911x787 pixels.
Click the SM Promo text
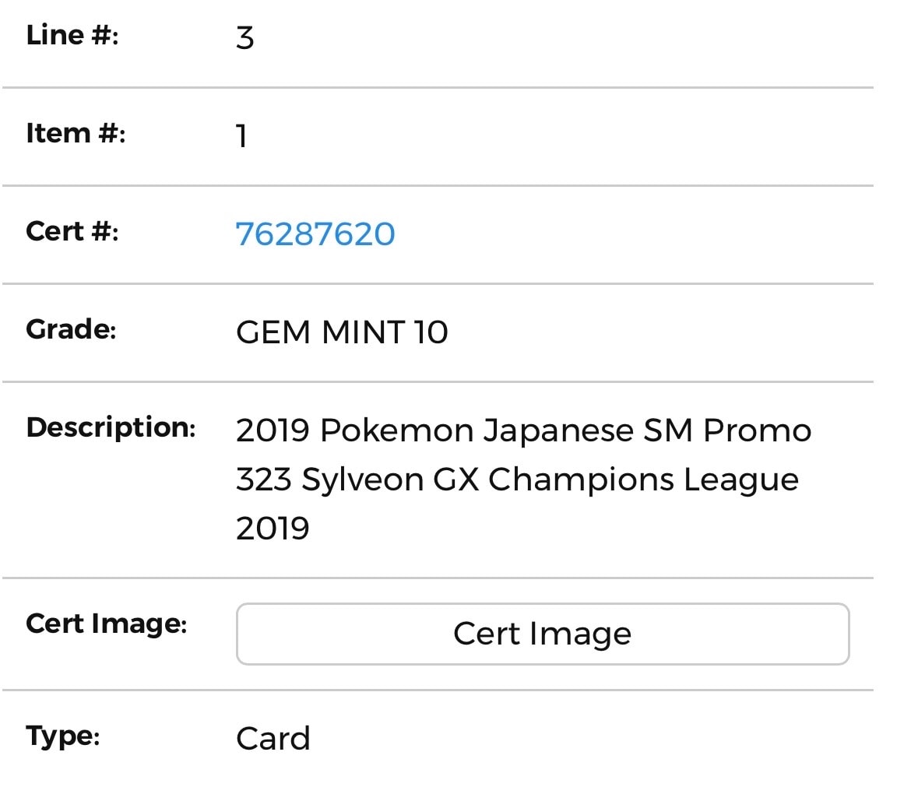pos(727,430)
